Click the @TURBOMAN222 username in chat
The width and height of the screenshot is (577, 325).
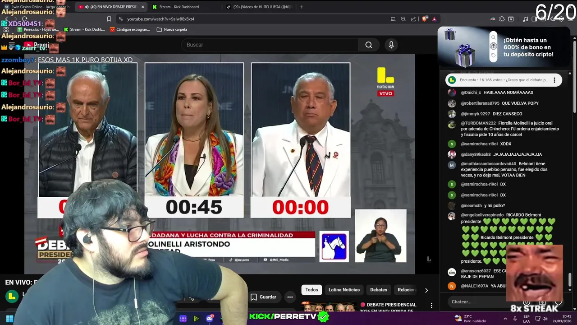point(478,123)
